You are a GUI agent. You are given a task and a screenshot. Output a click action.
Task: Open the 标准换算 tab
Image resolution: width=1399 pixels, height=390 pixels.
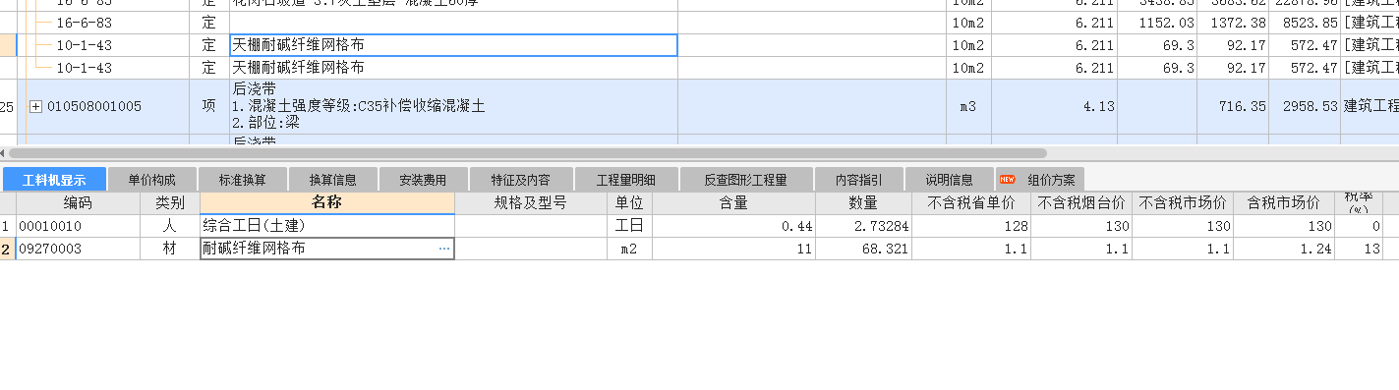coord(243,180)
